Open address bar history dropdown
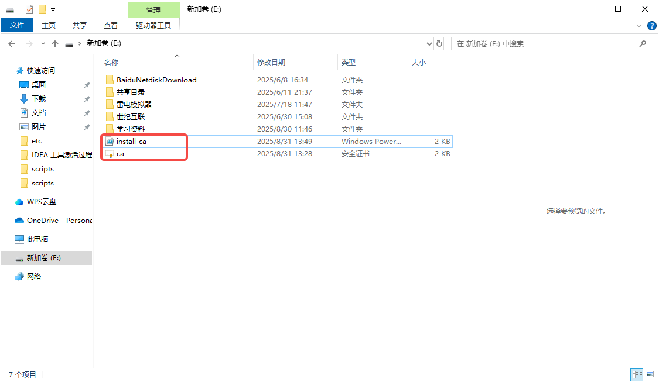Image resolution: width=659 pixels, height=382 pixels. pyautogui.click(x=428, y=44)
